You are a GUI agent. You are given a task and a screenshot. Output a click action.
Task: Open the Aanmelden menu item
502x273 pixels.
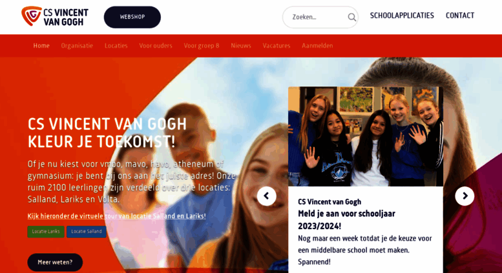[x=317, y=46]
